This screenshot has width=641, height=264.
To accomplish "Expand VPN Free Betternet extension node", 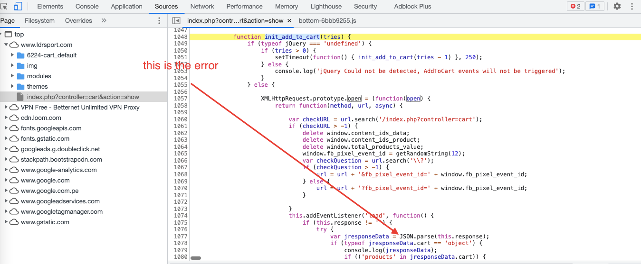I will (x=6, y=107).
